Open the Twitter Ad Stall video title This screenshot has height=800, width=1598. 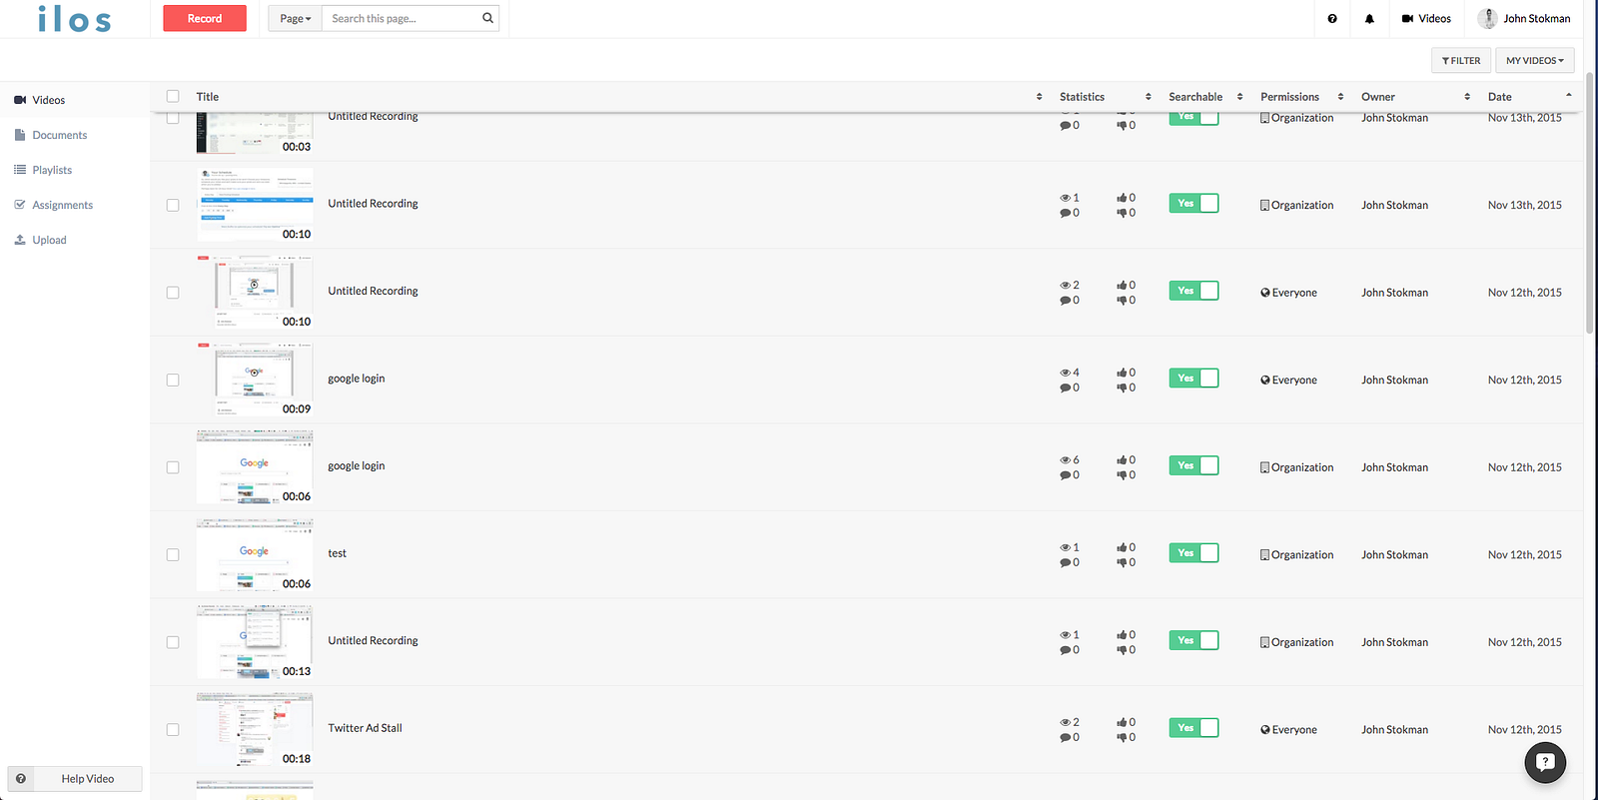(365, 728)
